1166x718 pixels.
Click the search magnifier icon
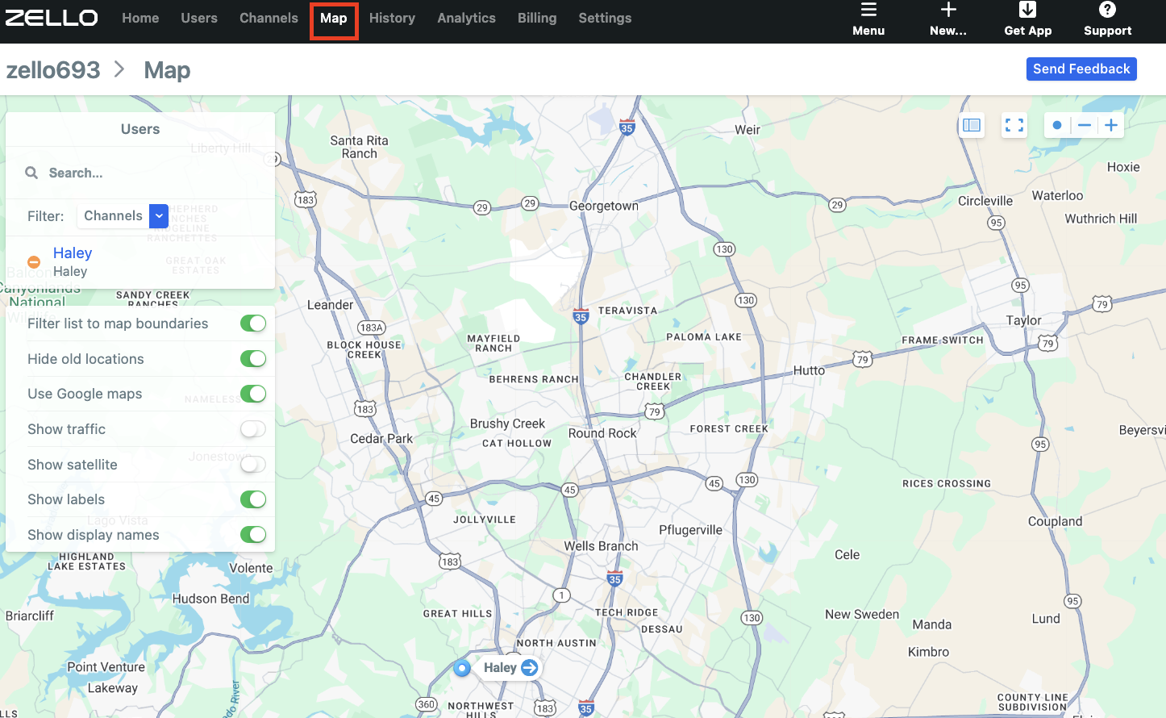pos(31,173)
